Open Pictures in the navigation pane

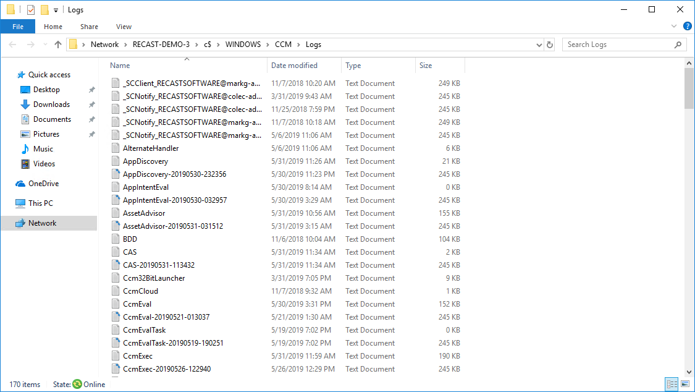(46, 134)
